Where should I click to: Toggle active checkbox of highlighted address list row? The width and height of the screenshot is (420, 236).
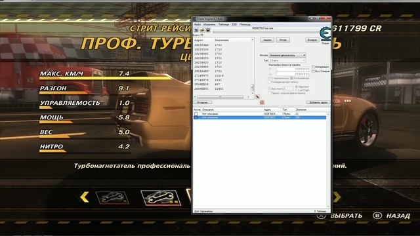(x=196, y=117)
